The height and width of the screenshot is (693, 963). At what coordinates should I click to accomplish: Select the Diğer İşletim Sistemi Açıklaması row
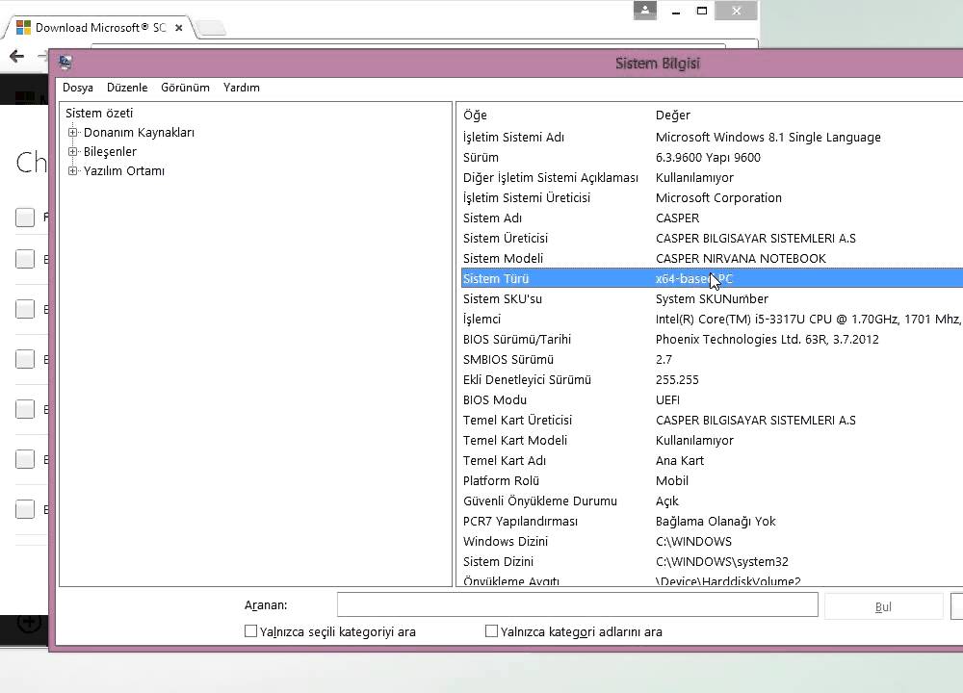tap(712, 177)
